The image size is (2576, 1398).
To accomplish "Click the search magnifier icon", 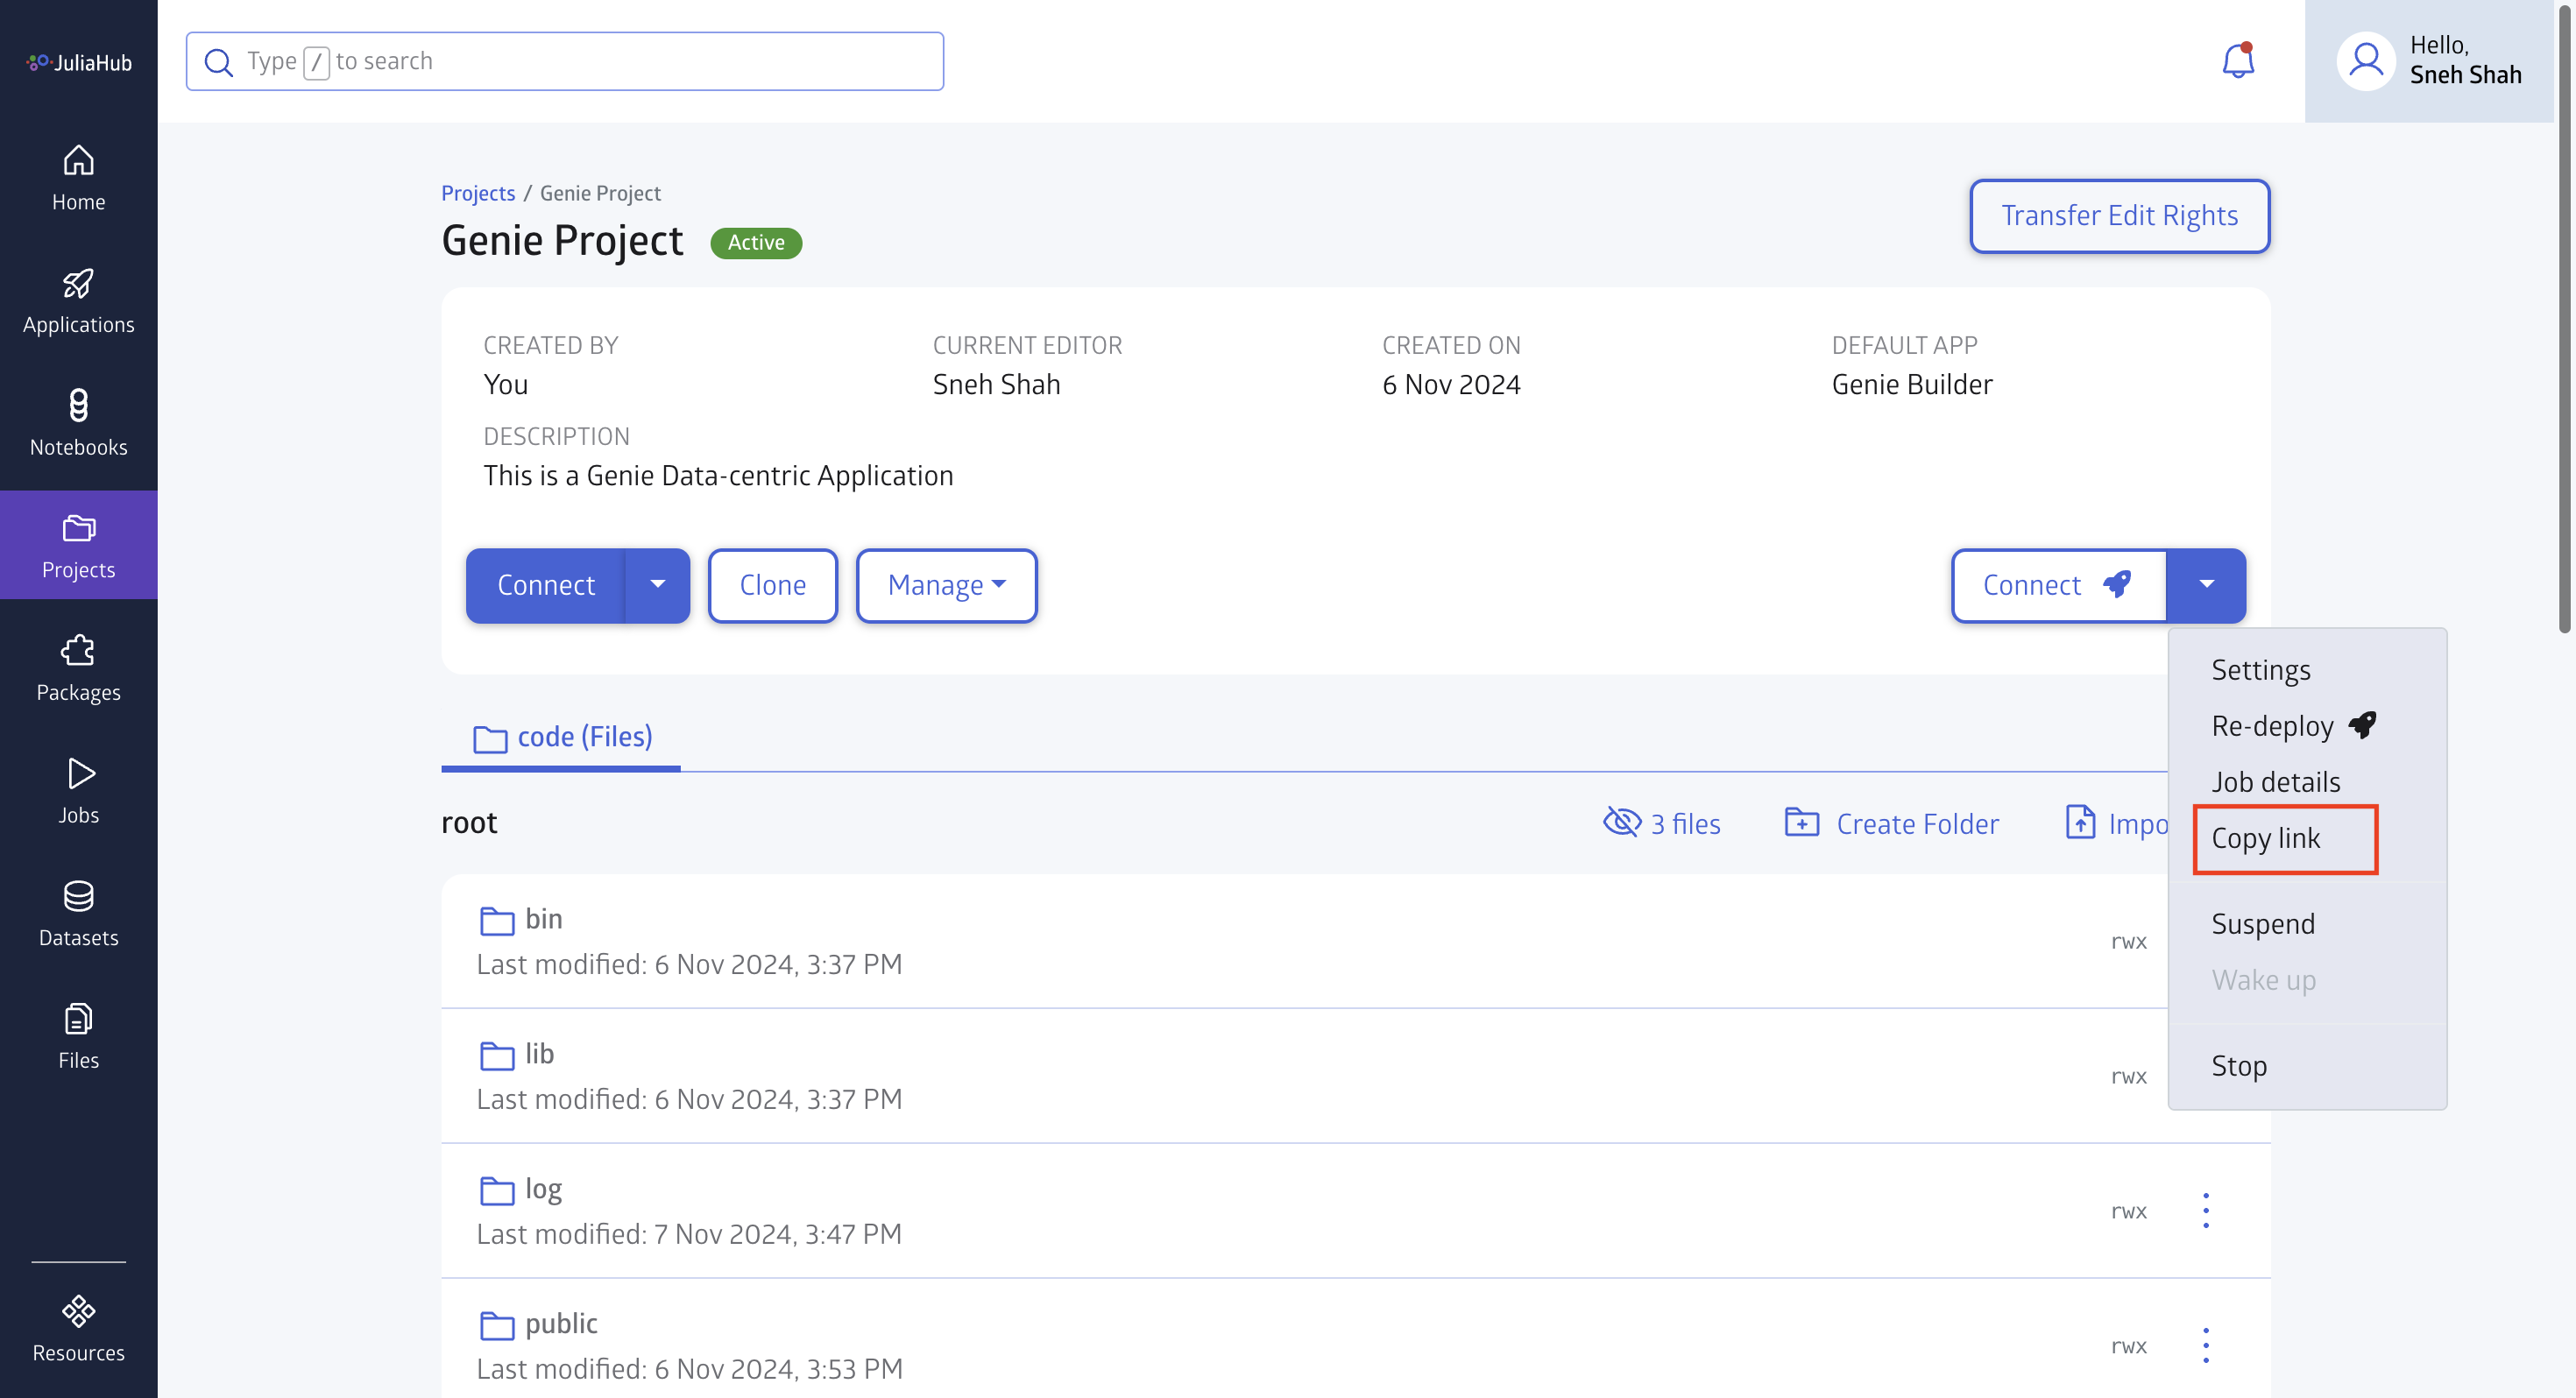I will tap(218, 62).
